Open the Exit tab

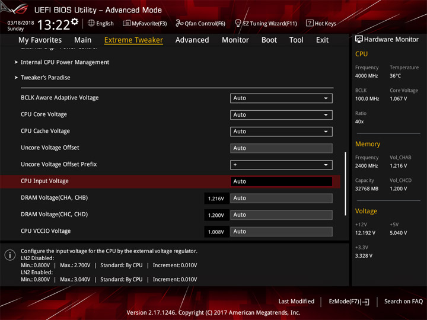click(x=322, y=40)
